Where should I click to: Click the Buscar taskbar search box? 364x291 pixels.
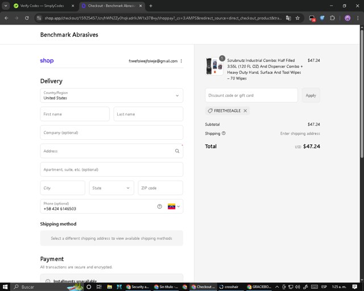(48, 287)
